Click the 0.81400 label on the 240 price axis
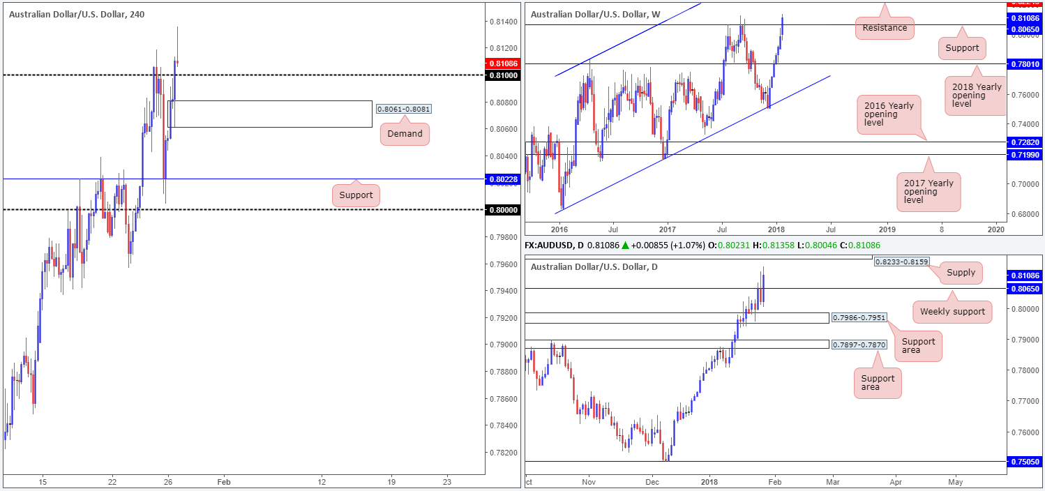This screenshot has width=1045, height=491. tap(502, 22)
